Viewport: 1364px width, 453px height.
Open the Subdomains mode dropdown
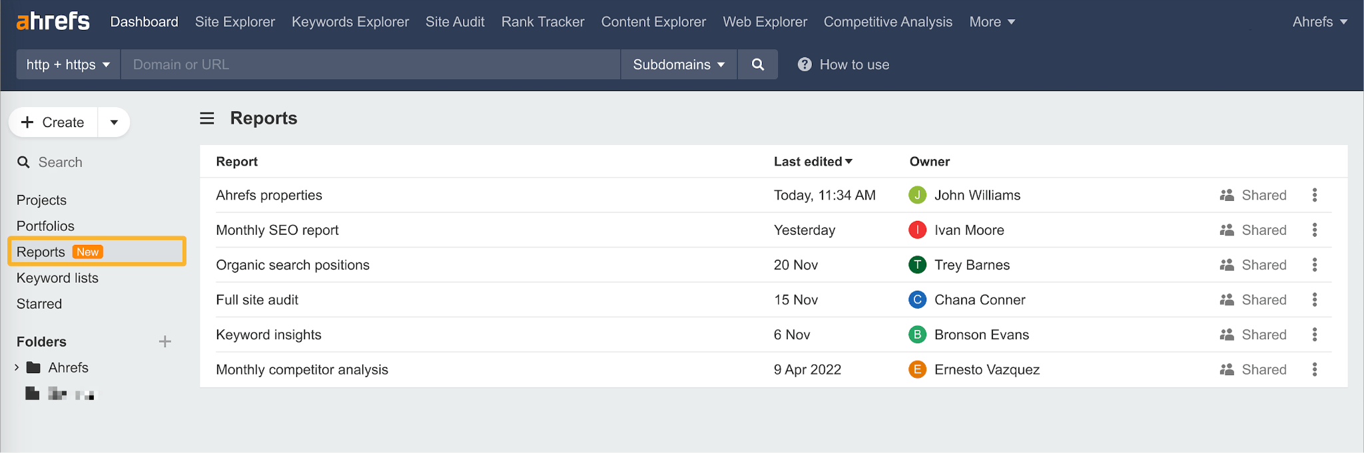point(678,65)
